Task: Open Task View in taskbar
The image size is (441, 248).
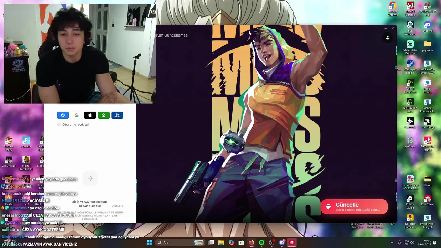Action: click(211, 242)
